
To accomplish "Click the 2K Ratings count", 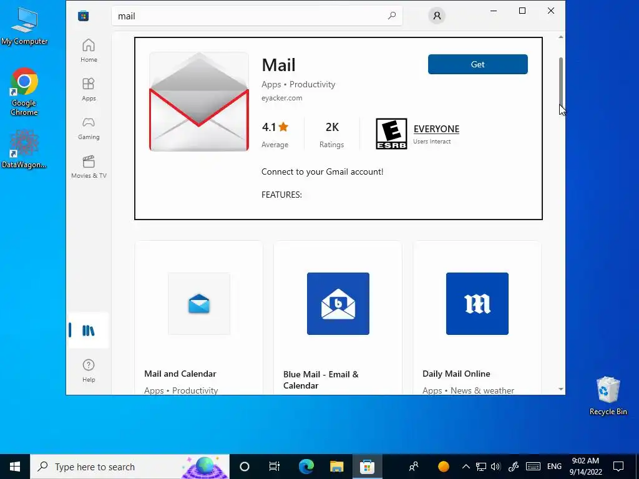I will coord(332,134).
